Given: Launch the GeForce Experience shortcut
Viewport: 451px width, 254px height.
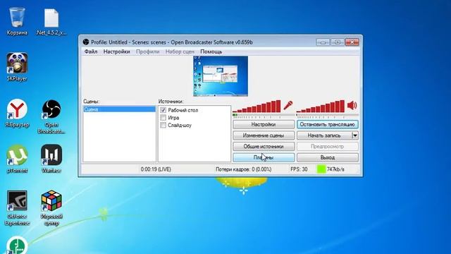Looking at the screenshot, I should coord(17,207).
